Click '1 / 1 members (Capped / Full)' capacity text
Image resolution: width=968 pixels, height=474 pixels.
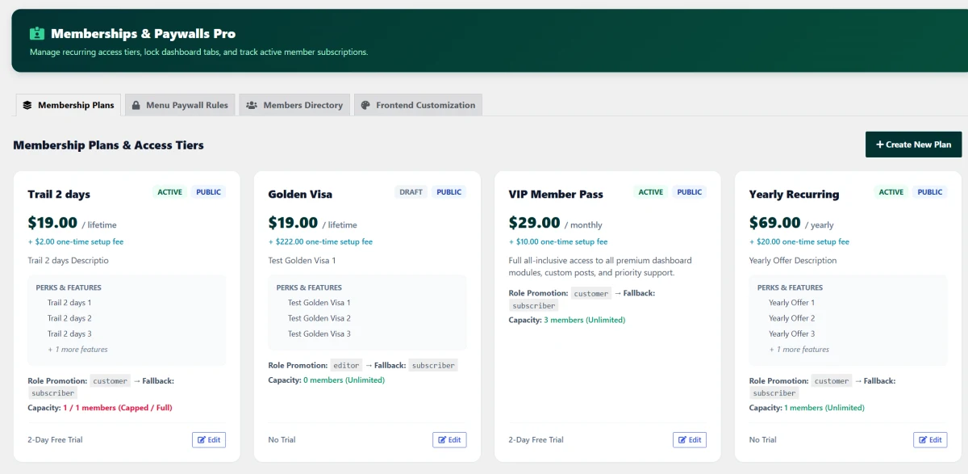click(118, 408)
